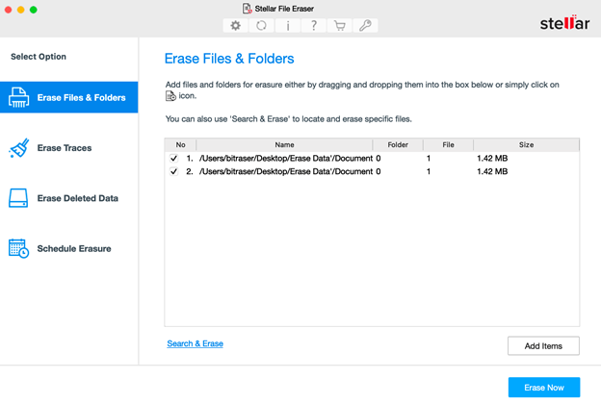Uncheck the checkbox for item 2
The image size is (601, 404).
coord(173,171)
